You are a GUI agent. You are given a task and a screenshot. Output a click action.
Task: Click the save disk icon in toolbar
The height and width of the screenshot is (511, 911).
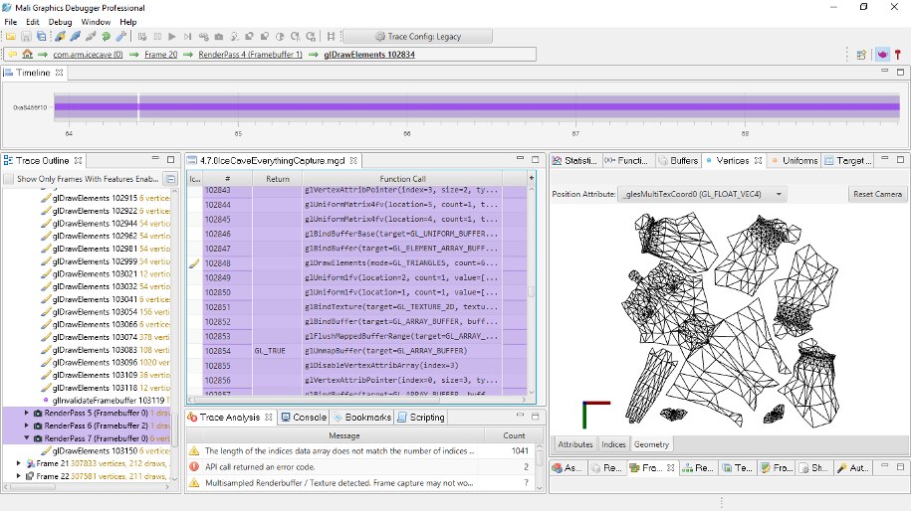[27, 37]
